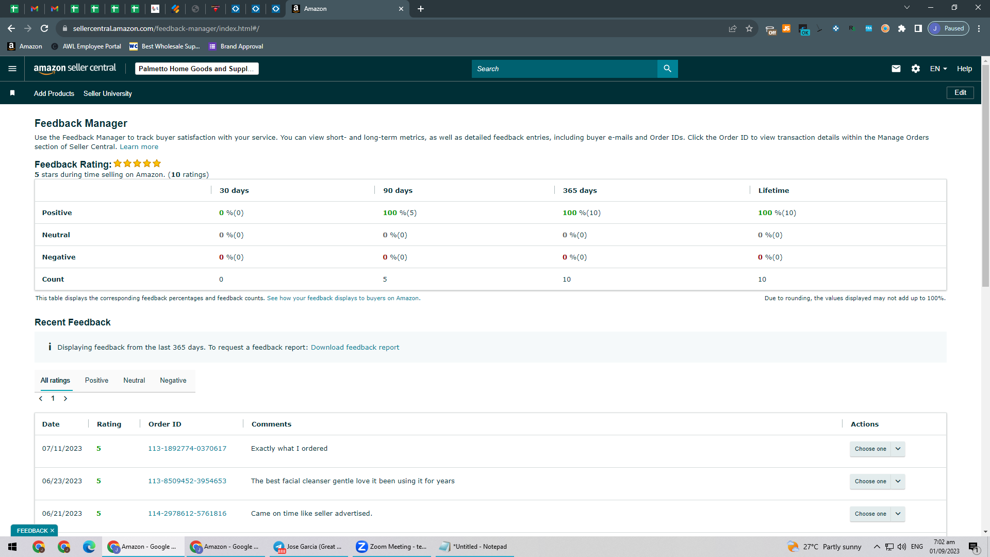Open the Learn more link
990x557 pixels.
pos(139,147)
